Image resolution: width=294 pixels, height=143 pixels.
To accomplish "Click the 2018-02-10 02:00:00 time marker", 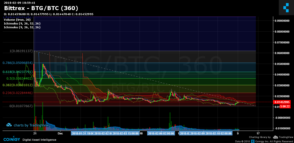I will click(x=219, y=133).
